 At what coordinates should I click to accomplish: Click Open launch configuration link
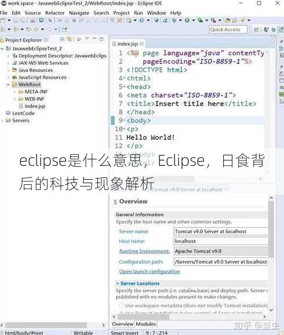click(150, 272)
